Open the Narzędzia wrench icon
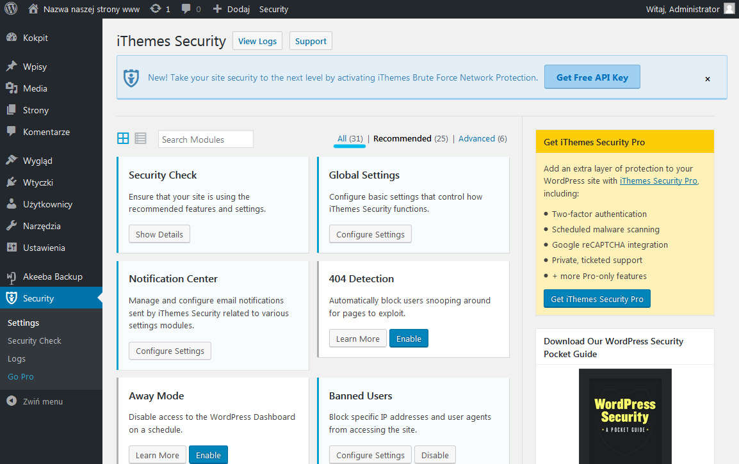Viewport: 739px width, 464px height. click(12, 226)
